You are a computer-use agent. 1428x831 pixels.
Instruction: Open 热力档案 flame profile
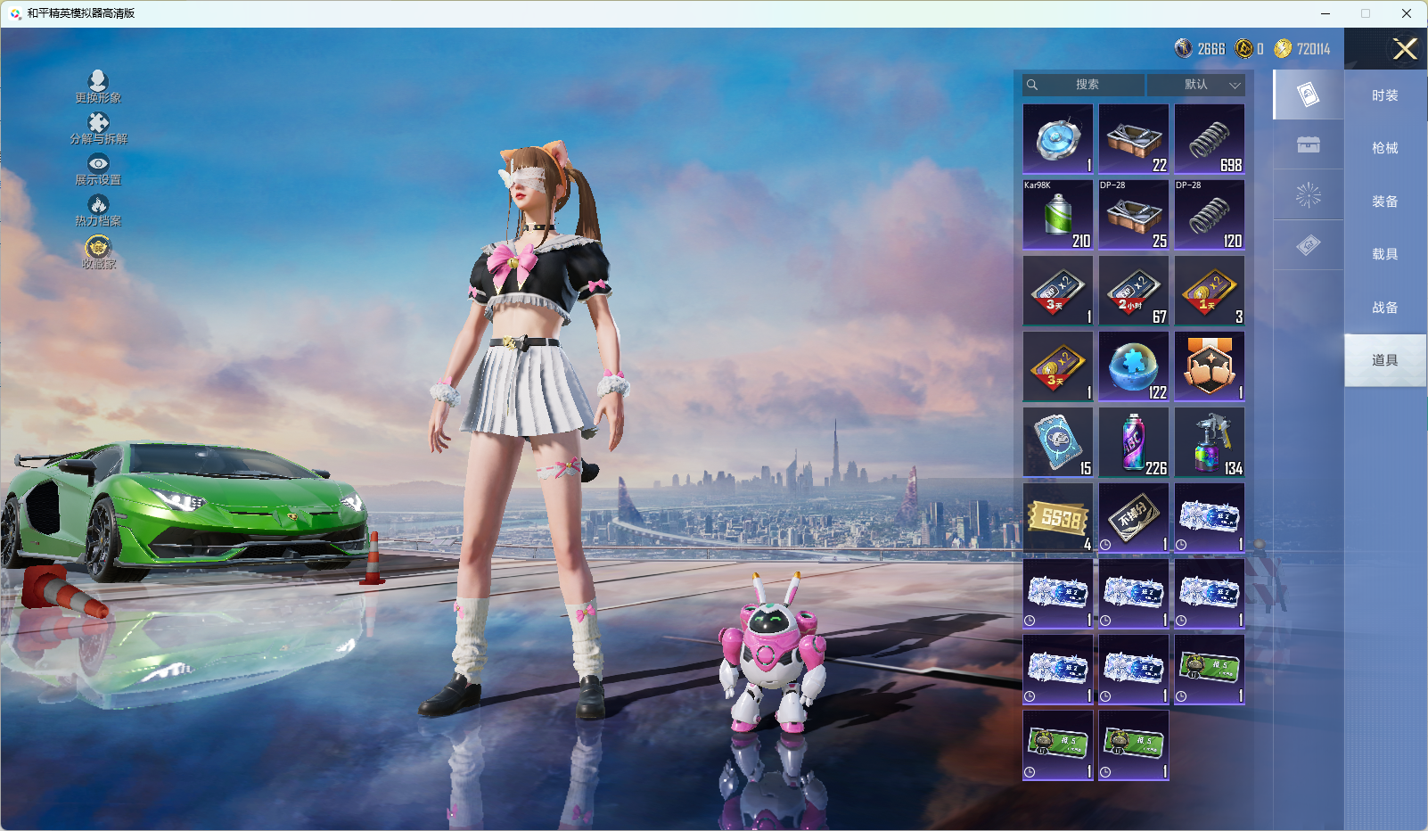point(98,211)
